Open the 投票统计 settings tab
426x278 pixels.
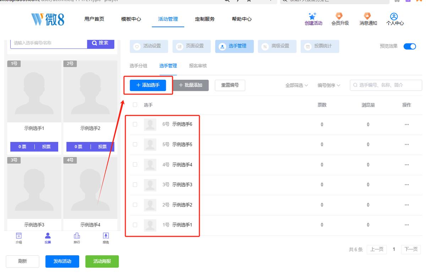[320, 46]
